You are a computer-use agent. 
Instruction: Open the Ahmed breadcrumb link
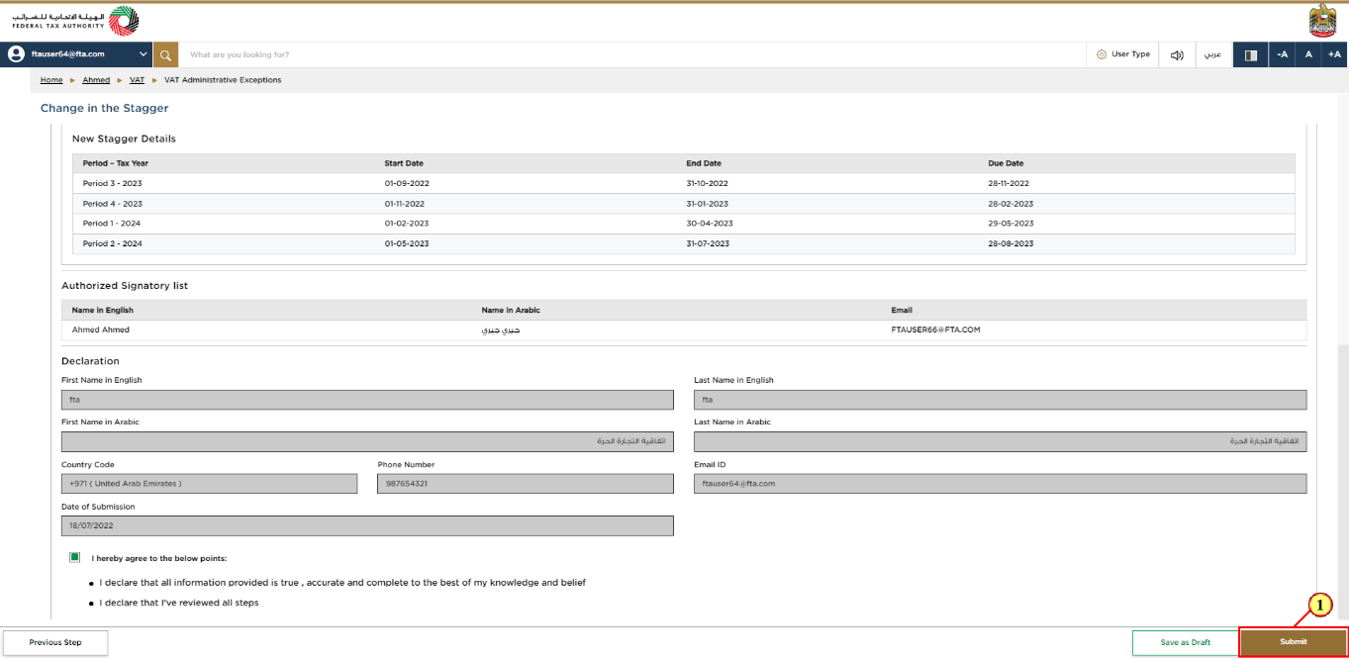(96, 80)
